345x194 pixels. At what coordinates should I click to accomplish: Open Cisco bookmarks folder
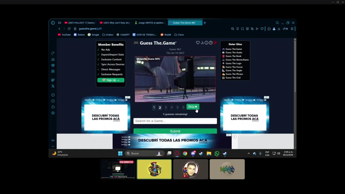(179, 34)
